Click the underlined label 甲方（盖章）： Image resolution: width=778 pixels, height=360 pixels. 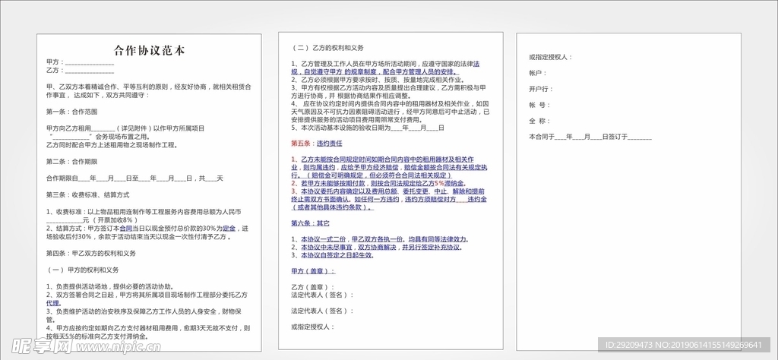313,271
